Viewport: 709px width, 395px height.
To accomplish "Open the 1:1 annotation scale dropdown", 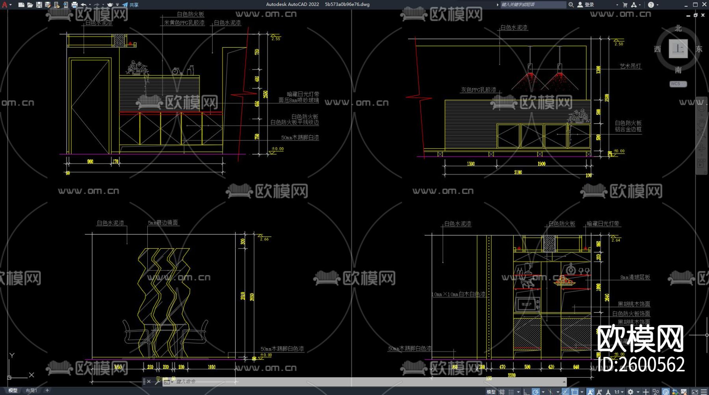I will [619, 392].
